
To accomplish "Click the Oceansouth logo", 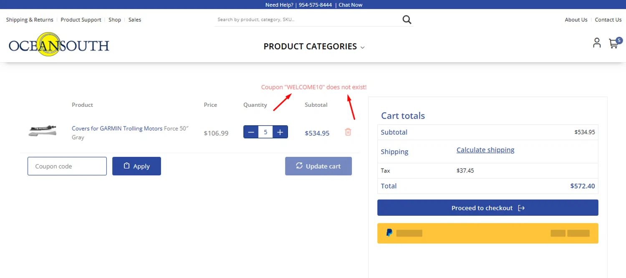I will tap(59, 45).
